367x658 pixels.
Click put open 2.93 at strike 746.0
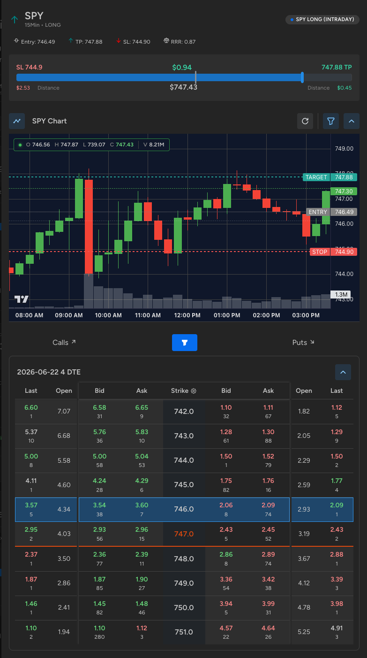(x=304, y=509)
